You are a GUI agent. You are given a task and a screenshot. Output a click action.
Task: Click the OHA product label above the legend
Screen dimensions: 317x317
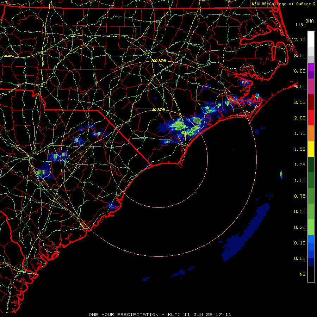point(310,21)
